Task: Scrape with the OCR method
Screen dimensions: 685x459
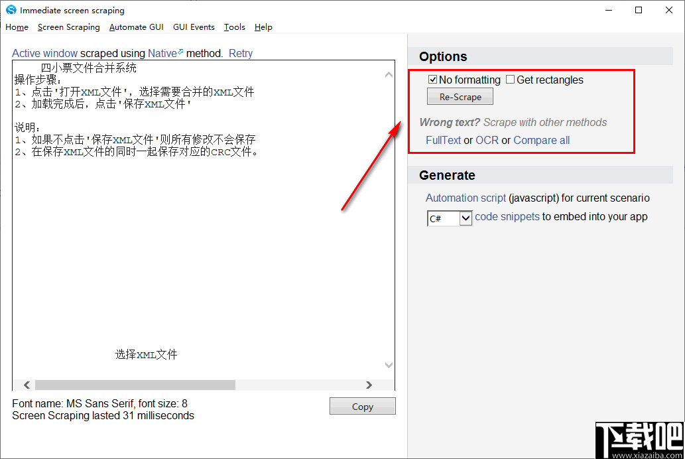Action: [487, 140]
